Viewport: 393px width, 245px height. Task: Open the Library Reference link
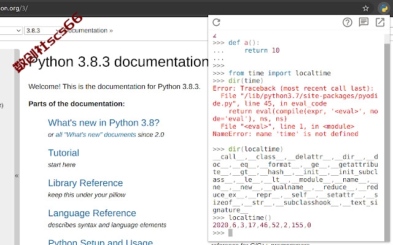(85, 183)
